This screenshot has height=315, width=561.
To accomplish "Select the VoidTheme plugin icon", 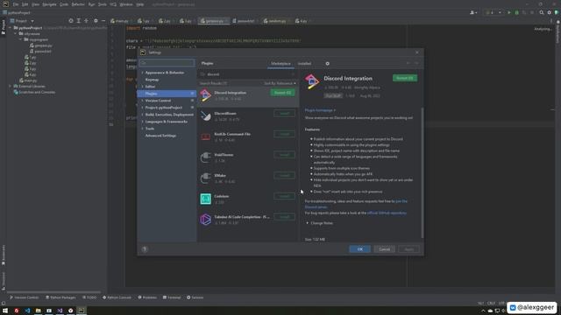I will click(x=205, y=157).
